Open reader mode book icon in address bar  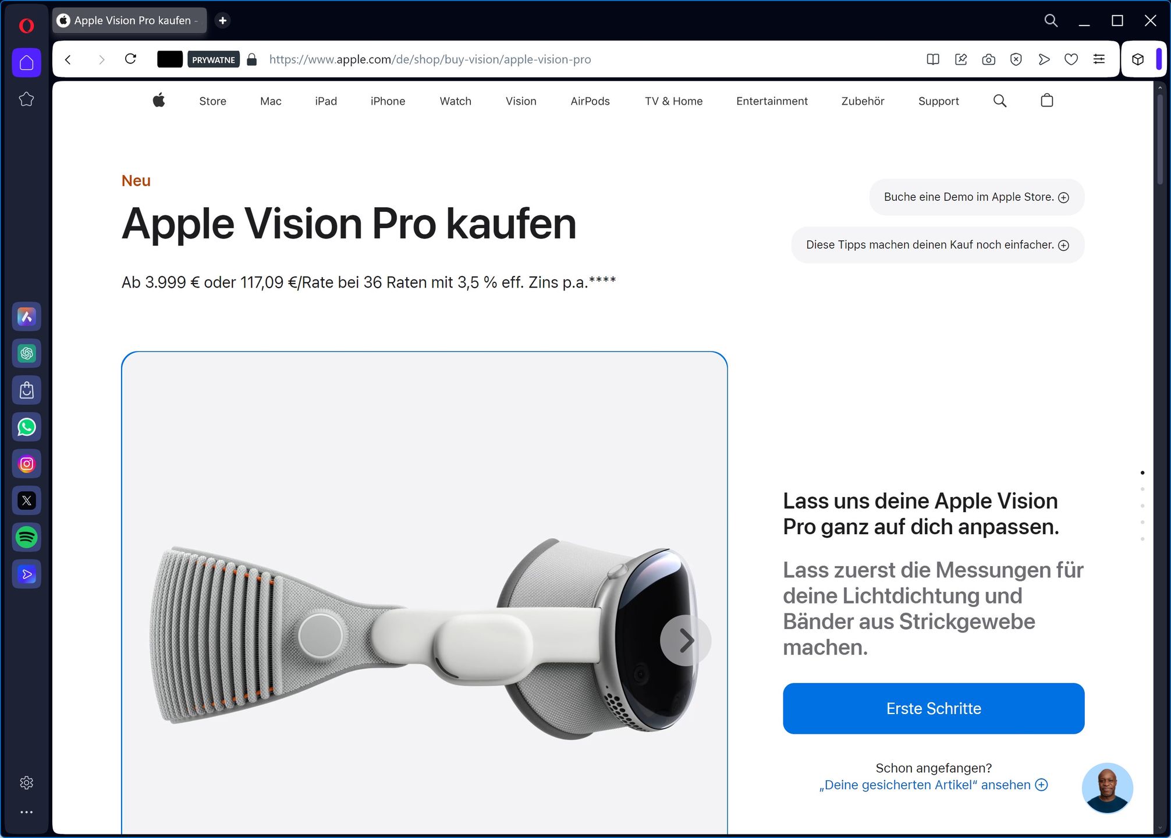point(933,59)
